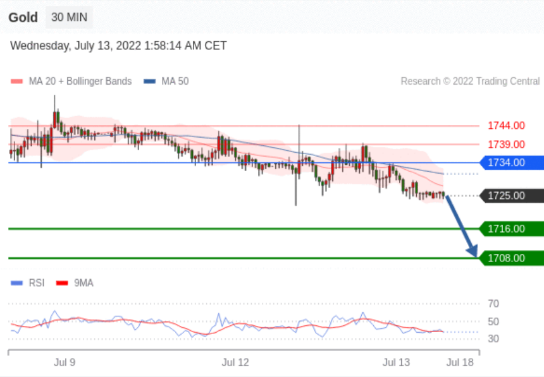Click the Gold chart title

(x=23, y=17)
